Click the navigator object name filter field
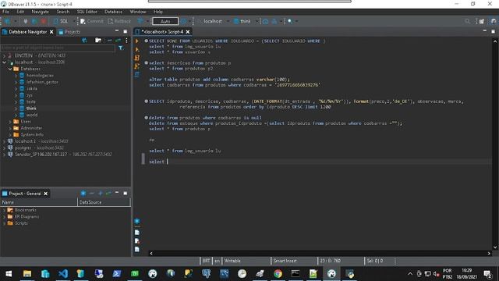This screenshot has height=281, width=499. click(58, 48)
